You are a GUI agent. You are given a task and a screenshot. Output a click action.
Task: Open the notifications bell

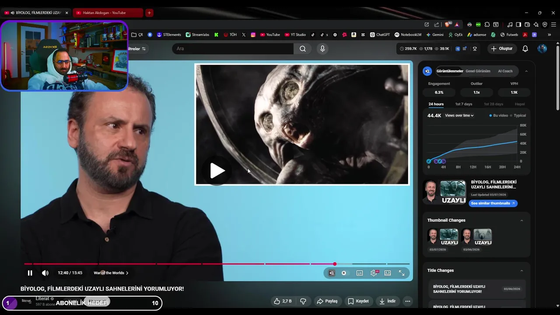pyautogui.click(x=525, y=49)
